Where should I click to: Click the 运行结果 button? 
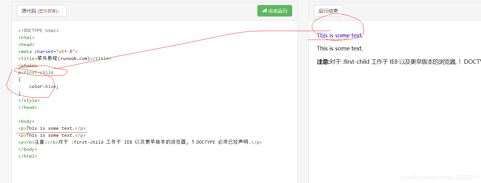[x=328, y=11]
